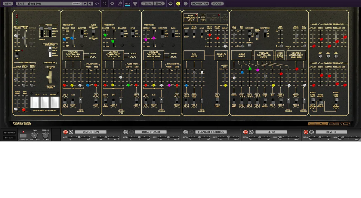The image size is (361, 198).
Task: Toggle the Limiter on switch
Action: pyautogui.click(x=17, y=55)
